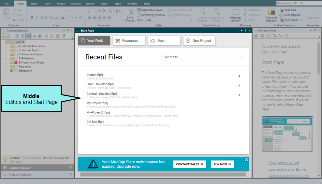Viewport: 322px width, 184px height.
Task: Click the Responsive Layout icon
Action: (x=139, y=10)
